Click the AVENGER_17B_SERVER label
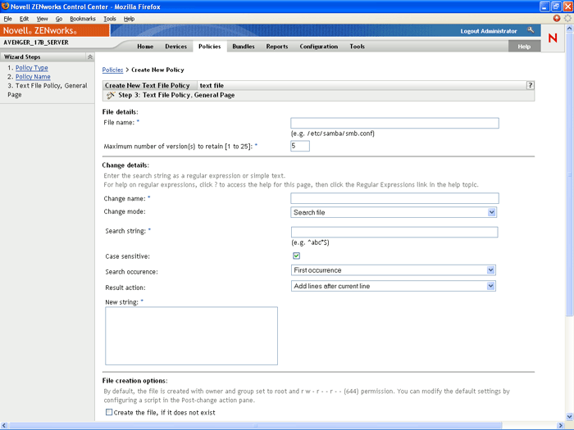This screenshot has width=574, height=430. pyautogui.click(x=36, y=43)
